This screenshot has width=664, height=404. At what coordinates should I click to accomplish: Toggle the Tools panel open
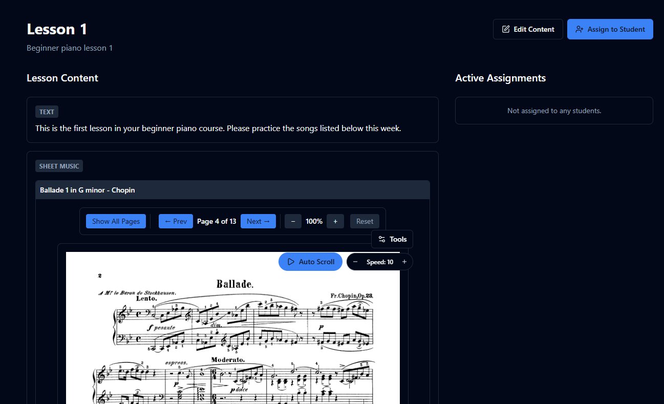392,239
